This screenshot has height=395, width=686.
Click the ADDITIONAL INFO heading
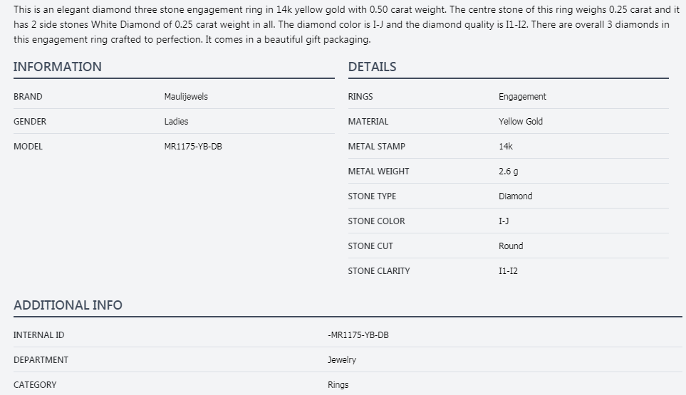(x=68, y=305)
